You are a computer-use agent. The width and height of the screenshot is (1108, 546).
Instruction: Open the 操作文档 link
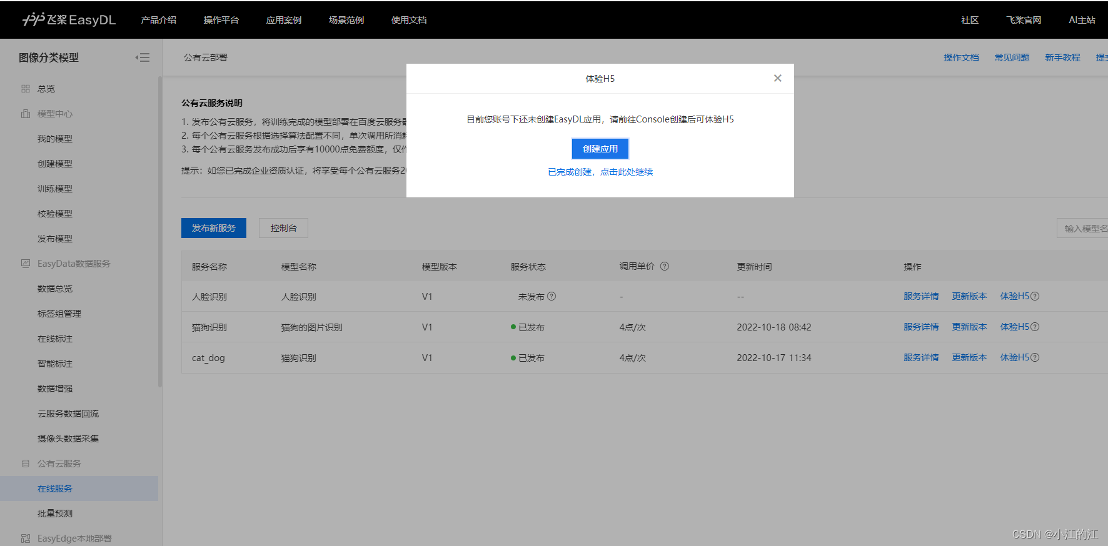(x=961, y=57)
